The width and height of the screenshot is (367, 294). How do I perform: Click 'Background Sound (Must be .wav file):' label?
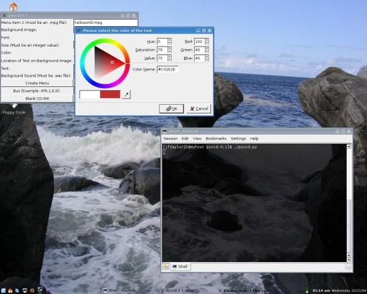pos(36,75)
